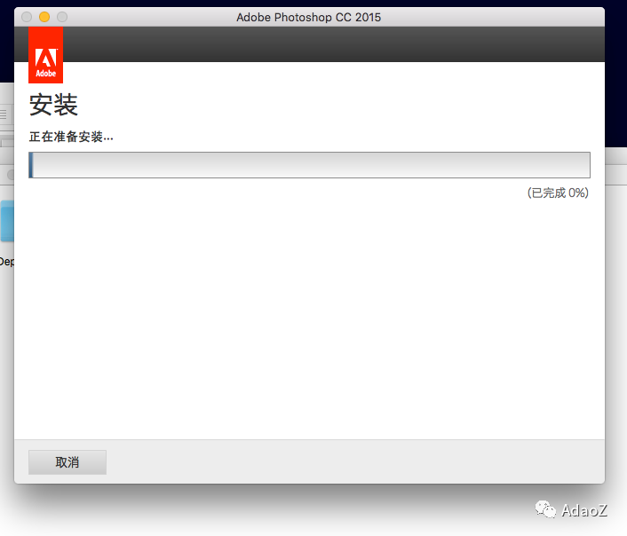Click the 安装 heading
This screenshot has width=627, height=536.
(x=53, y=105)
